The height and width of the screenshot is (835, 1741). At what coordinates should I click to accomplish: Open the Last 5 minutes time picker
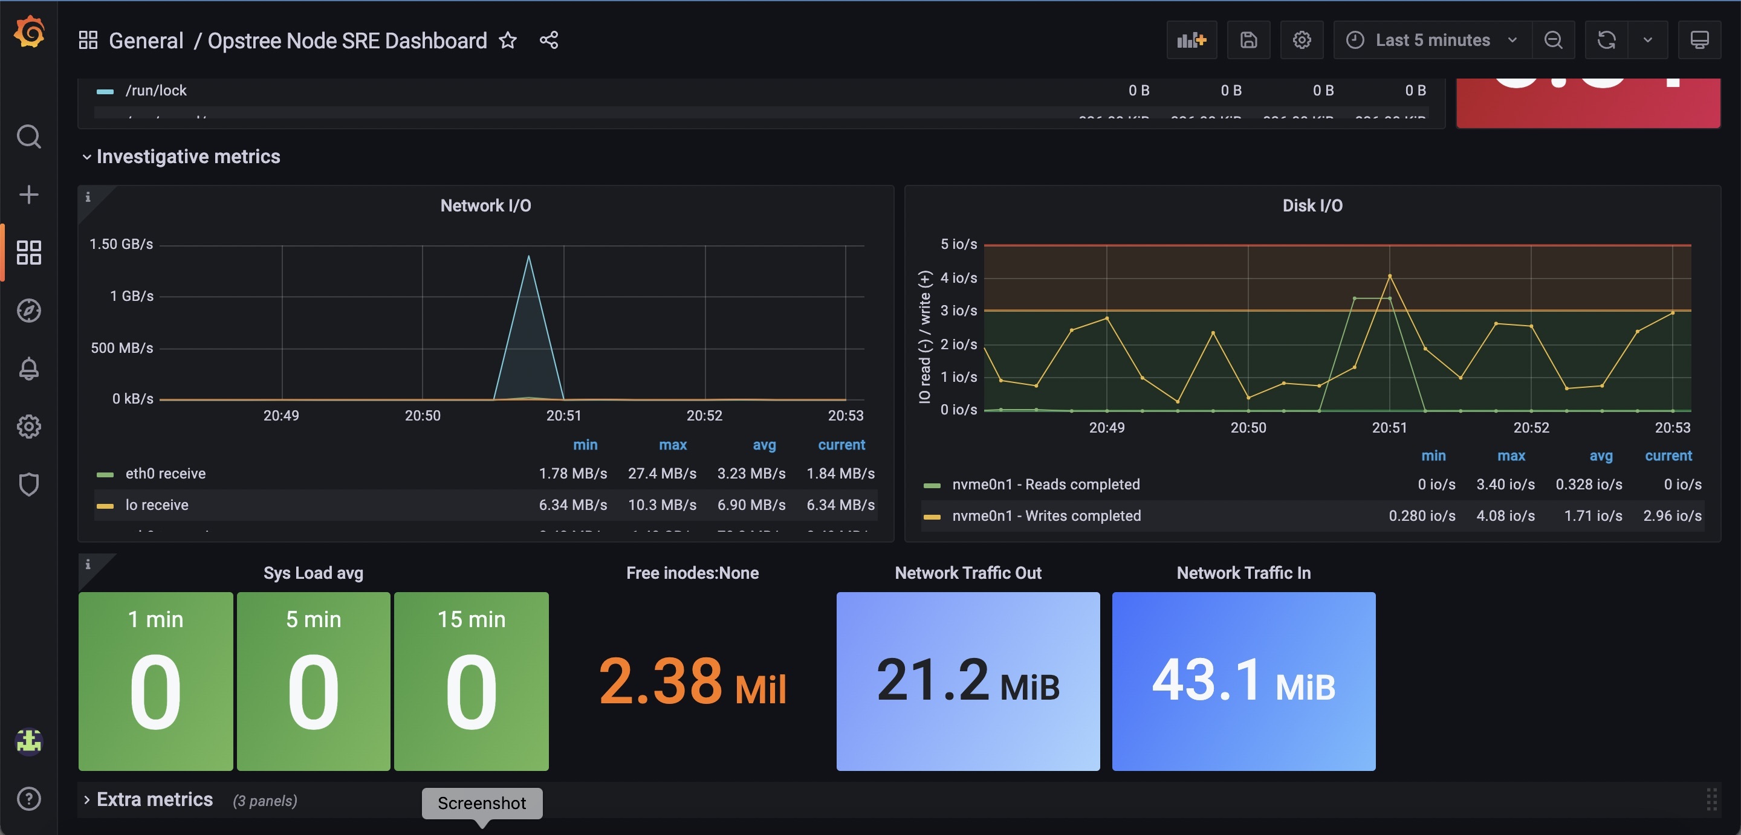[1431, 40]
